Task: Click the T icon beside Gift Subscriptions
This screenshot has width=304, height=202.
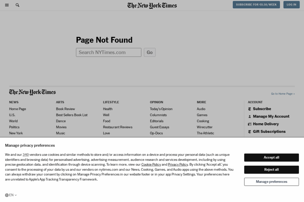Action: coord(250,131)
